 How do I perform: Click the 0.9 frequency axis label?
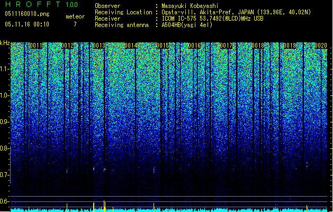coord(5,122)
